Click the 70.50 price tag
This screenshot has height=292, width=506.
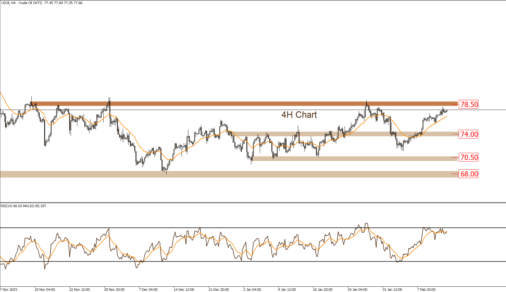click(468, 157)
